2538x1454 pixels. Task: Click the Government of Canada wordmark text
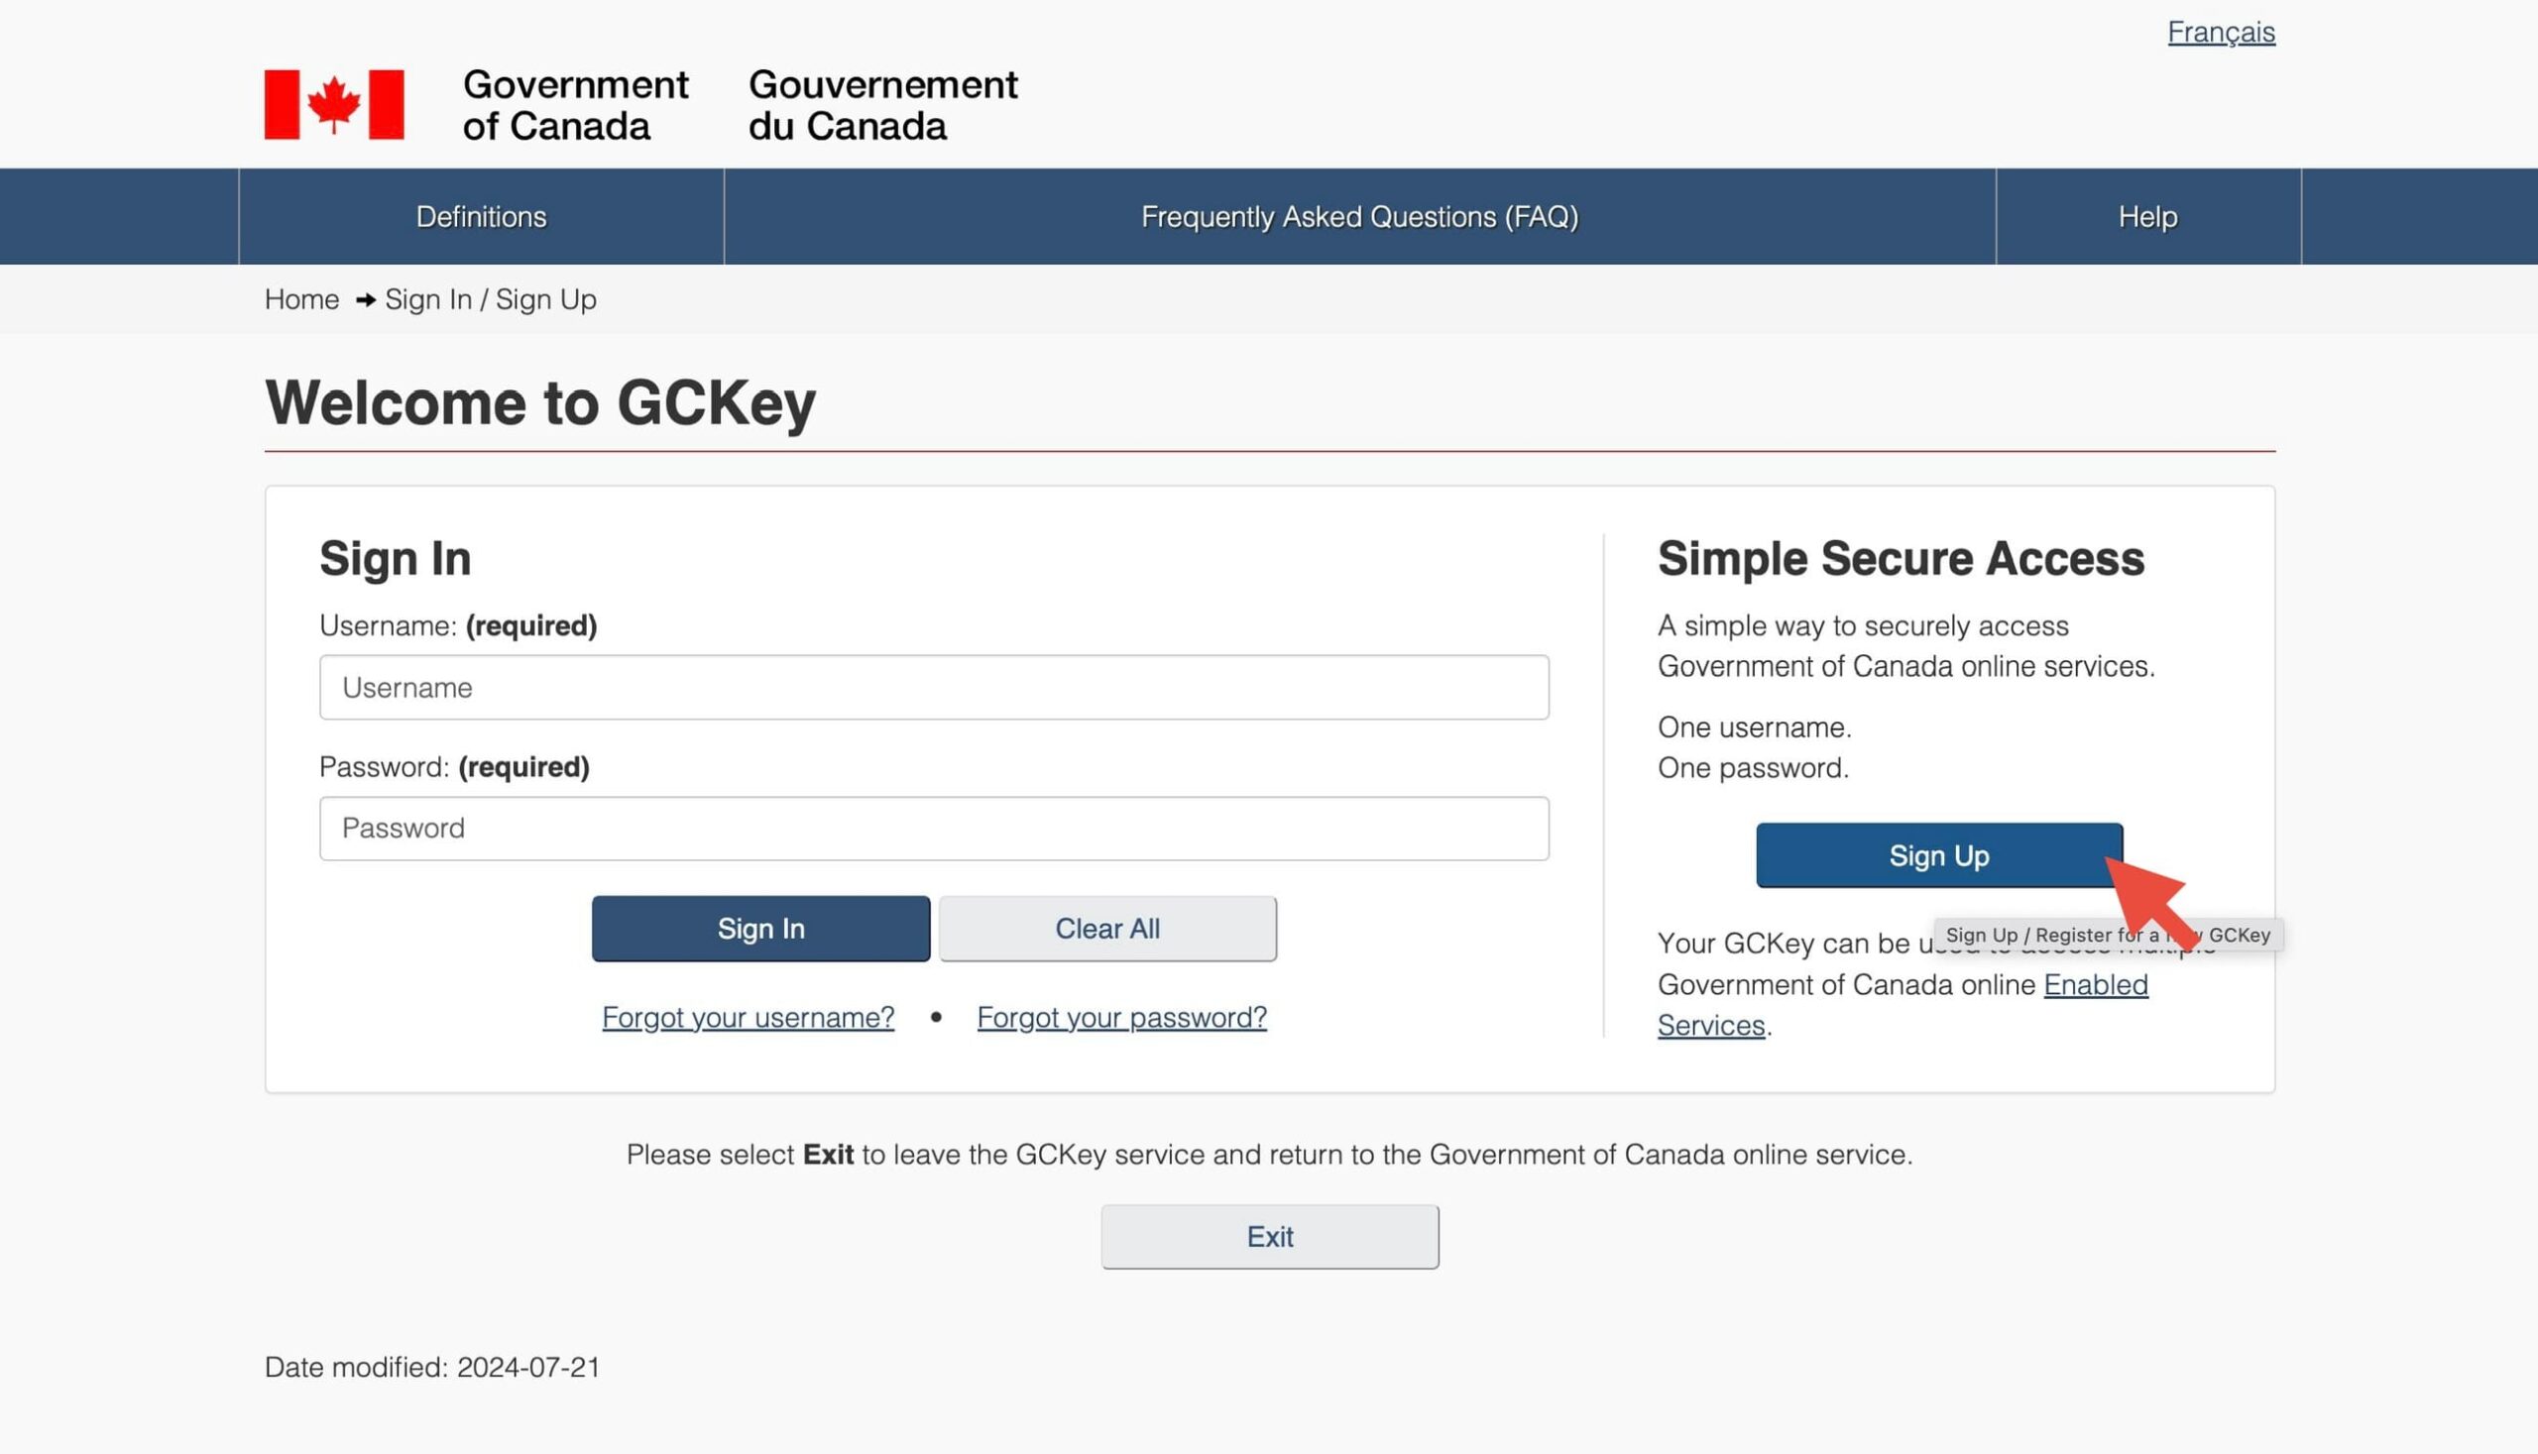574,105
